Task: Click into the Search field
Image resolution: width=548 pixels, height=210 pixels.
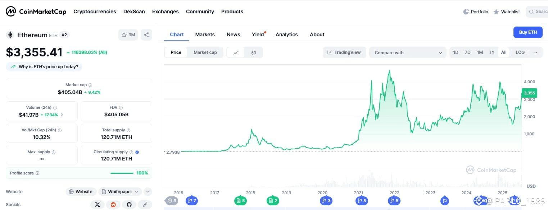Action: [537, 11]
